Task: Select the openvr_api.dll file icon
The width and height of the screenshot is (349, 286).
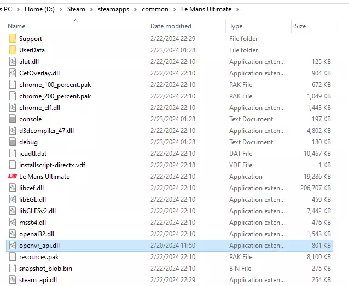Action: click(13, 246)
